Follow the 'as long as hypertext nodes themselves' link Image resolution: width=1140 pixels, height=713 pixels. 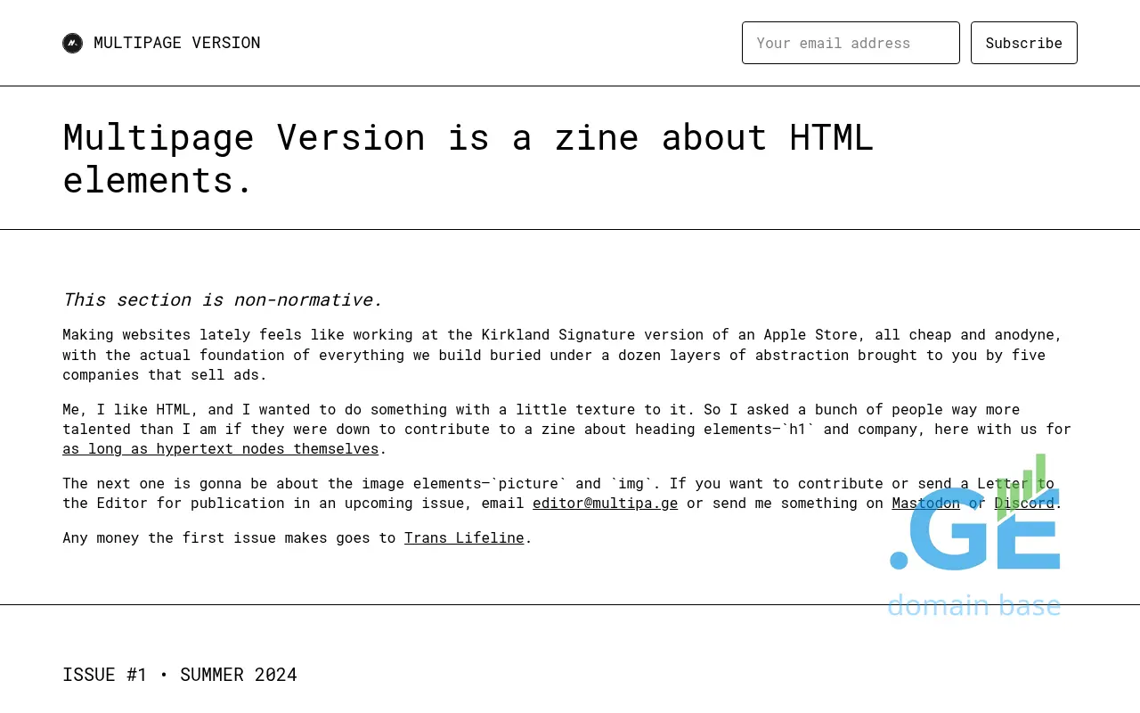click(x=220, y=448)
